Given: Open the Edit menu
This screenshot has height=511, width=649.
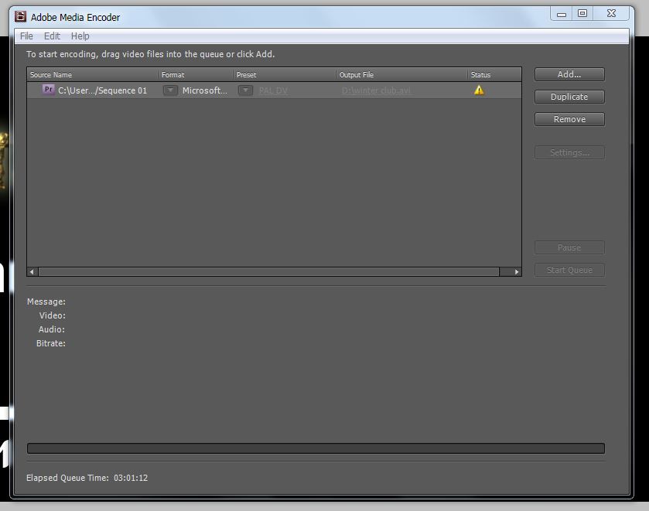Looking at the screenshot, I should coord(52,36).
